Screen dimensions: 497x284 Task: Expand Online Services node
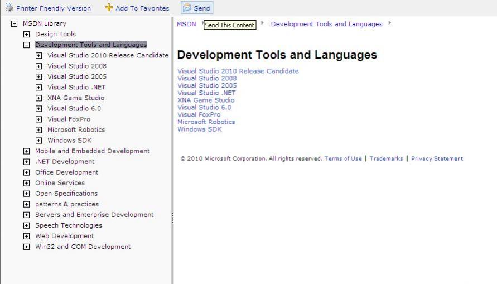tap(27, 183)
